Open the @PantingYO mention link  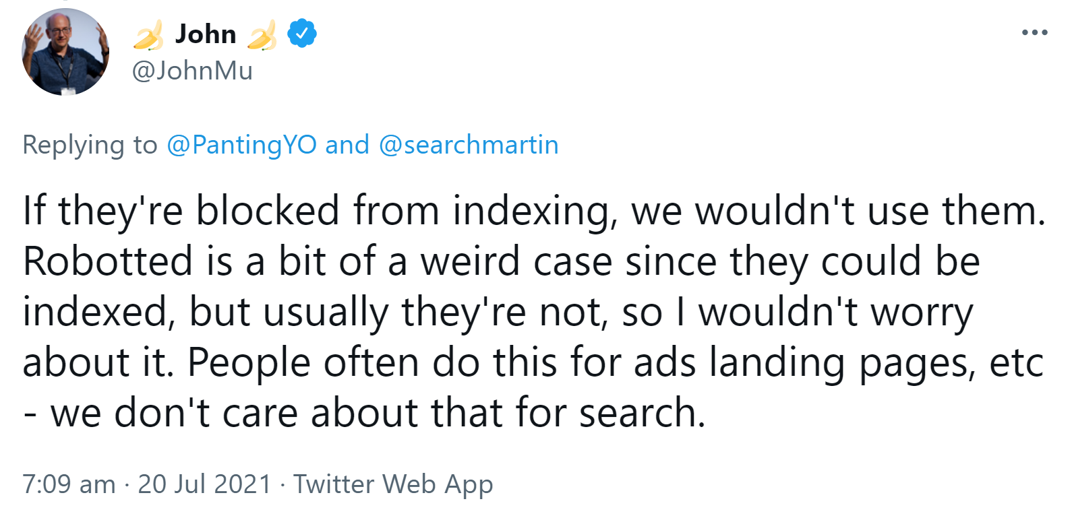[x=241, y=145]
